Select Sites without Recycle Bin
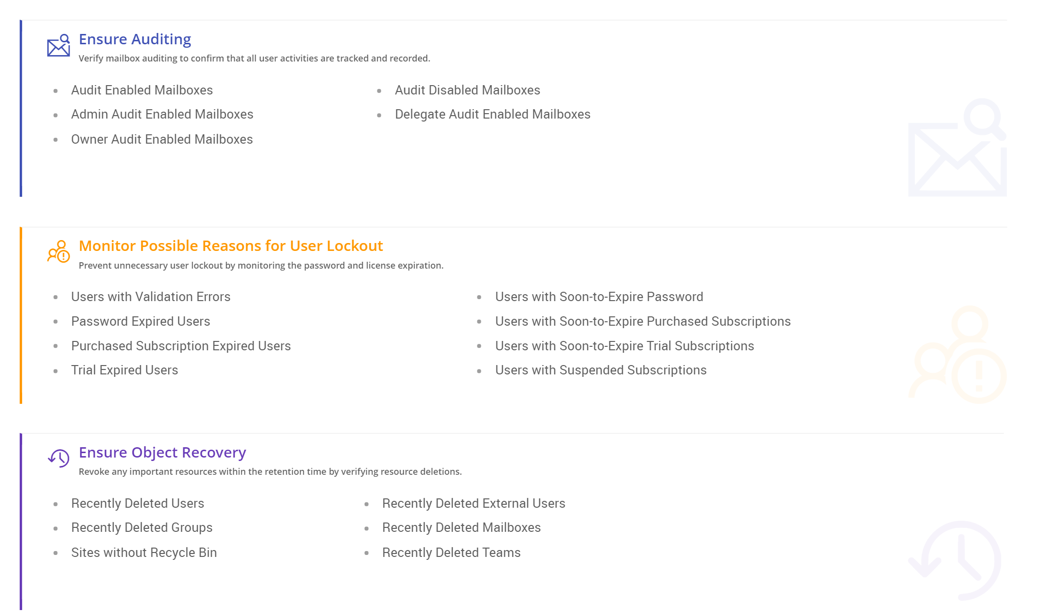Image resolution: width=1057 pixels, height=614 pixels. click(x=144, y=553)
